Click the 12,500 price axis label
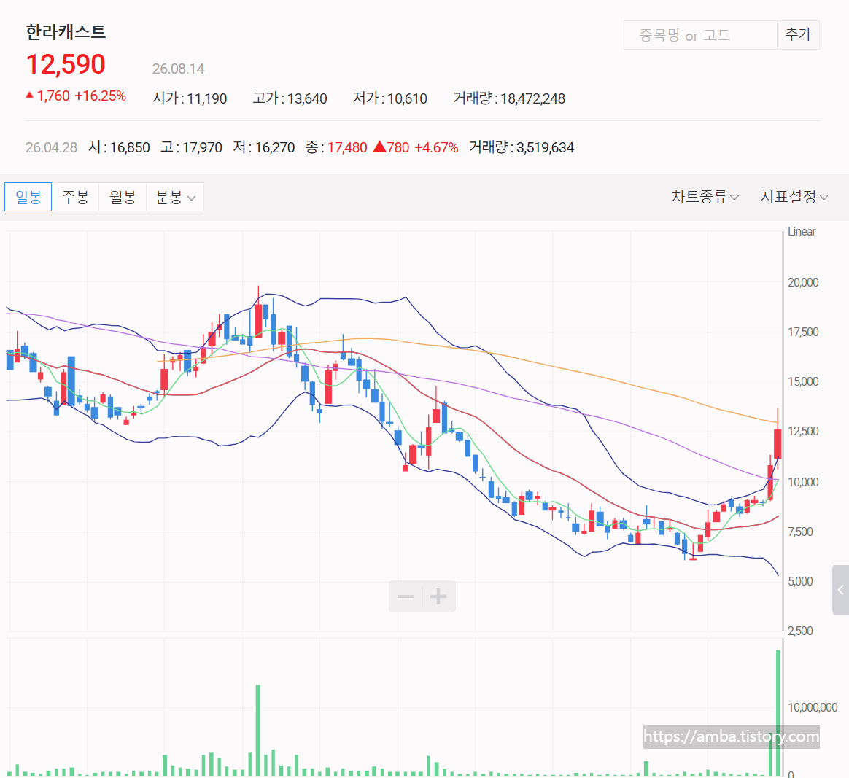849x778 pixels. click(803, 432)
